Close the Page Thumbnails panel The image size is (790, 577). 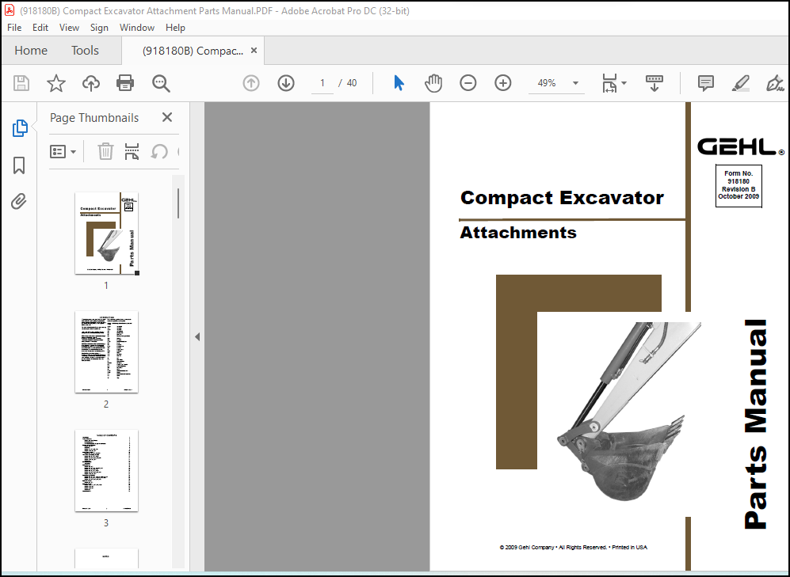[x=166, y=117]
